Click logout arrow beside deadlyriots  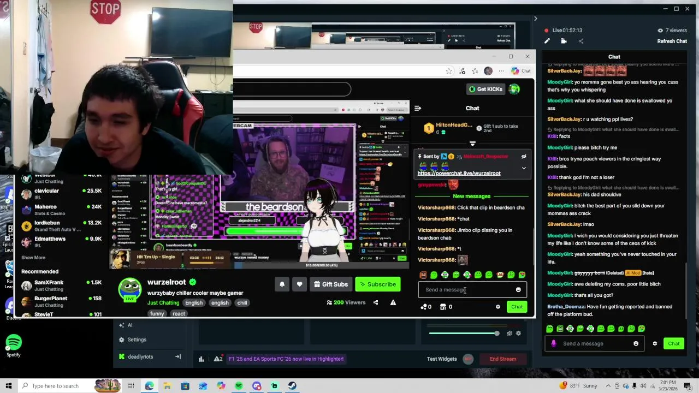(x=177, y=357)
